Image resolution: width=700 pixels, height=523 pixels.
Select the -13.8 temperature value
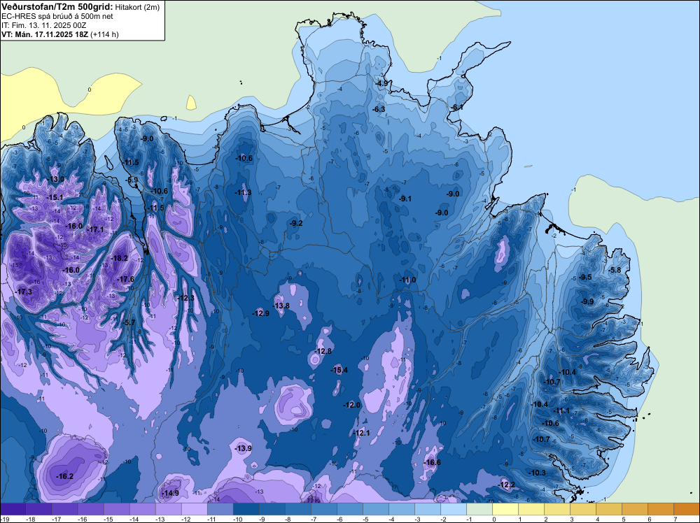click(x=281, y=306)
